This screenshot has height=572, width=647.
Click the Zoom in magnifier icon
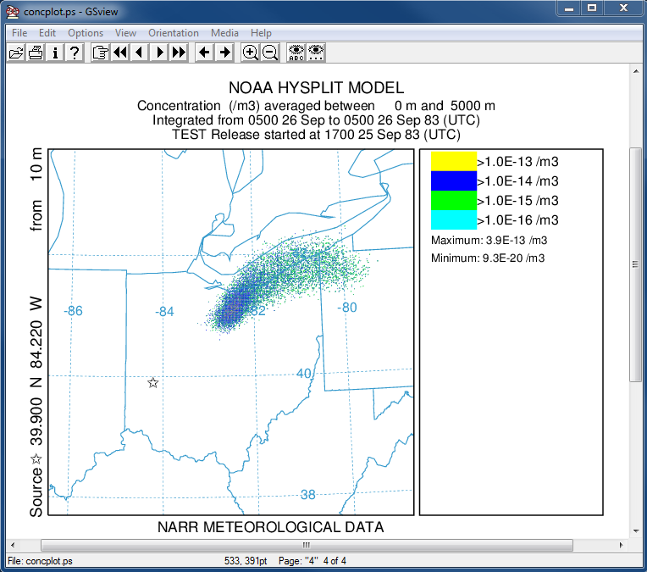[x=250, y=53]
